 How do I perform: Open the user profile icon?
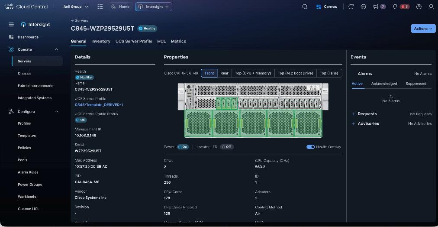click(x=431, y=6)
